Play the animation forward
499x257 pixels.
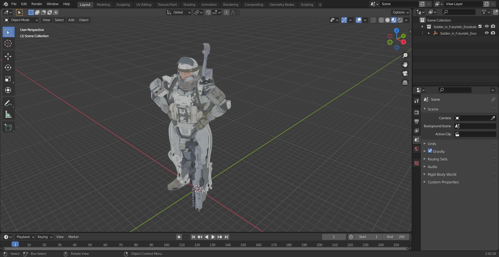213,237
